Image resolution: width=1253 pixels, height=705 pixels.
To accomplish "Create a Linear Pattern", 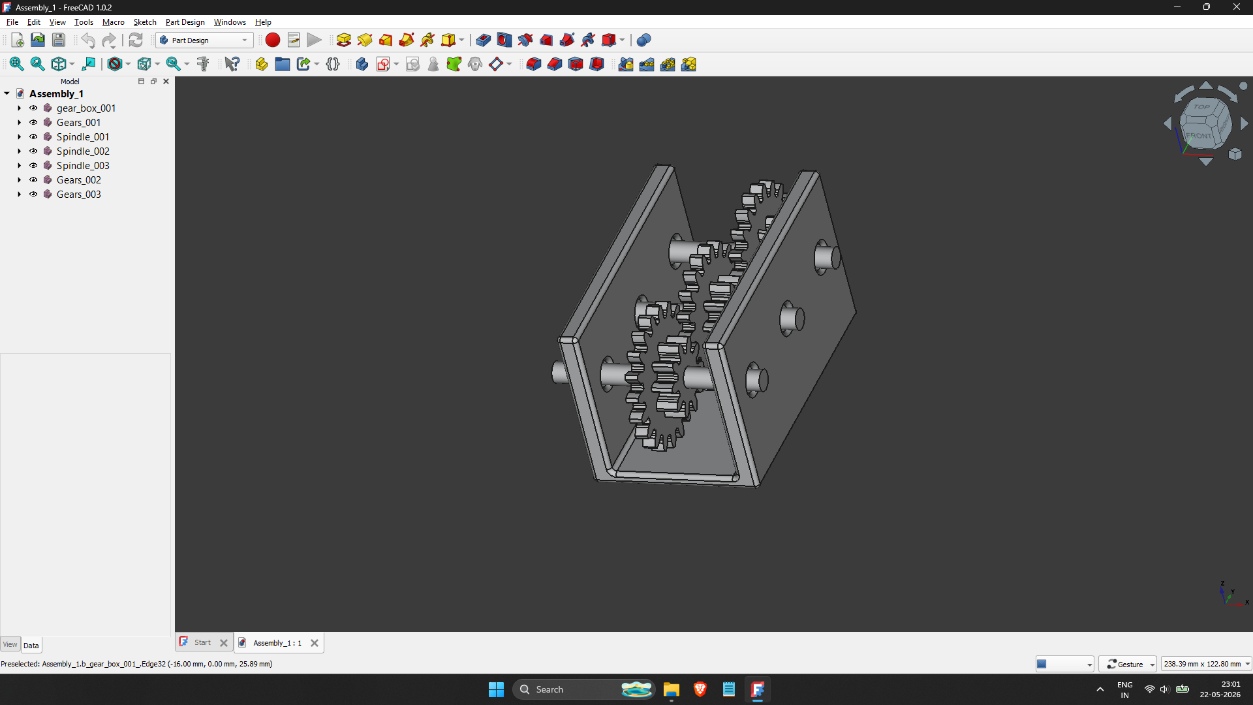I will (x=647, y=64).
